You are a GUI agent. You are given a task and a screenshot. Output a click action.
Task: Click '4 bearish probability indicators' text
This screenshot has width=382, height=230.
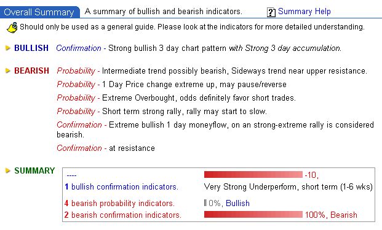(x=119, y=203)
